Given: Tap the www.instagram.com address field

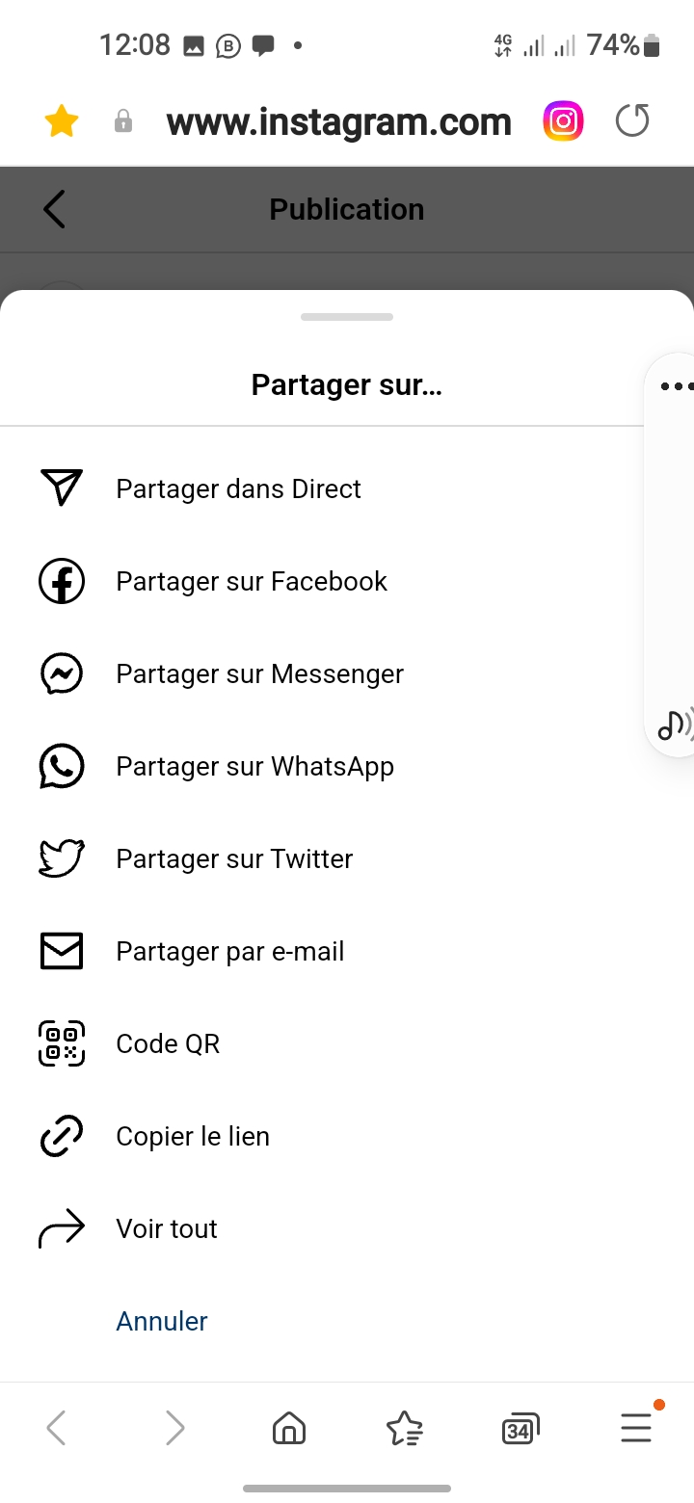Looking at the screenshot, I should tap(338, 122).
